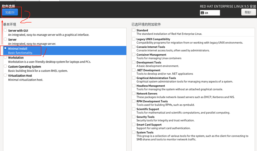The width and height of the screenshot is (257, 151).
Task: Click 'Tools to develop and/or run .NET applications'
Action: 165,74
